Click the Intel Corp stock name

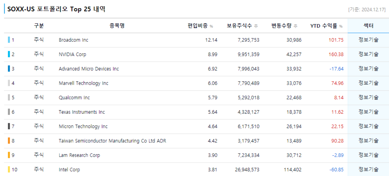coord(69,170)
